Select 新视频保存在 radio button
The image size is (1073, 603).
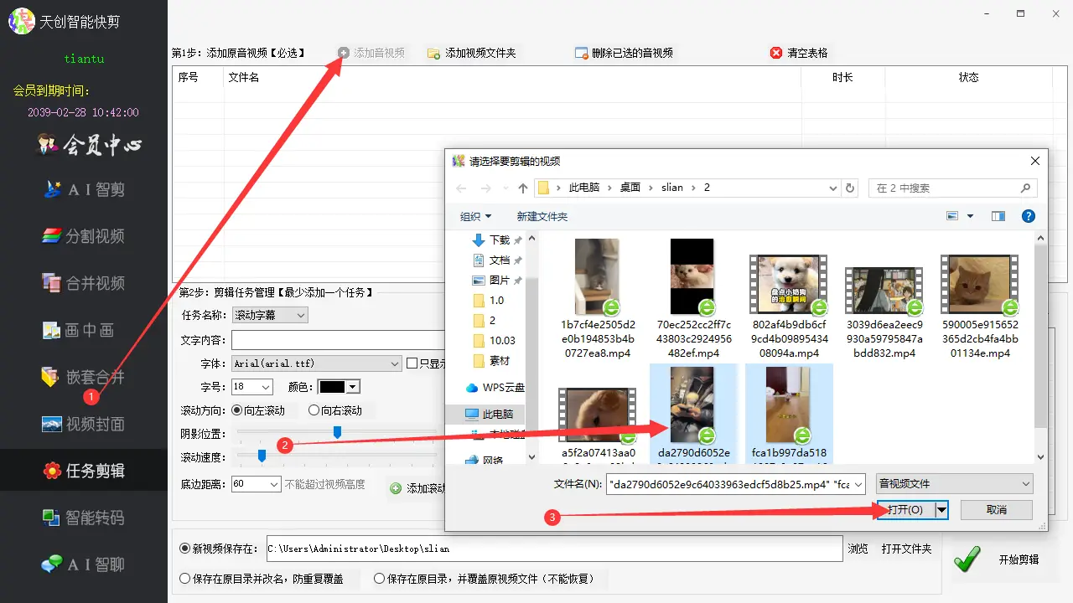click(x=185, y=549)
